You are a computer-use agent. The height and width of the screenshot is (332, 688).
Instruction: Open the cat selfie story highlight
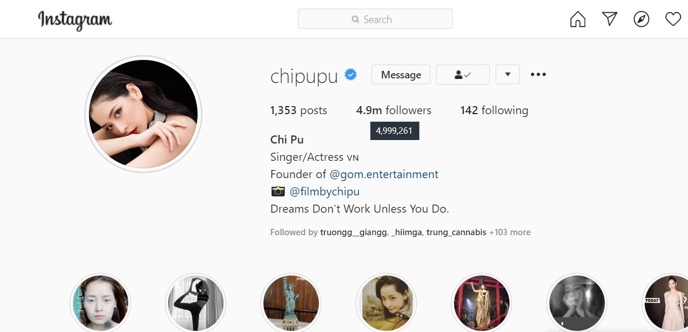386,303
